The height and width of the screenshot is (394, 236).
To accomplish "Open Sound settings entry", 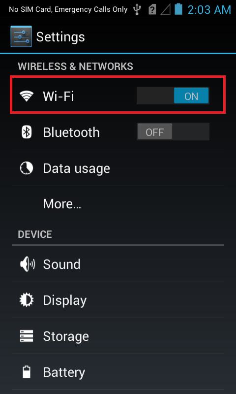I will point(118,264).
